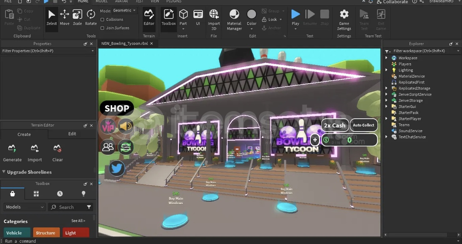This screenshot has height=244, width=462.
Task: Enable the Collisions checkbox
Action: (102, 19)
